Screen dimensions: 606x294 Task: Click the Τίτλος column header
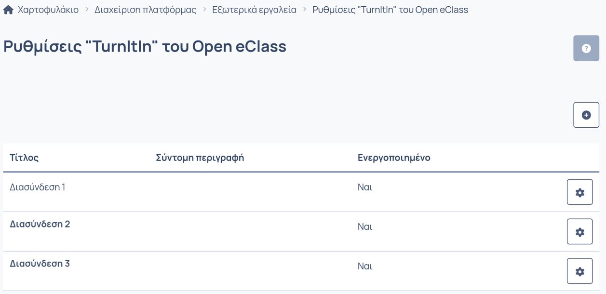pyautogui.click(x=24, y=158)
